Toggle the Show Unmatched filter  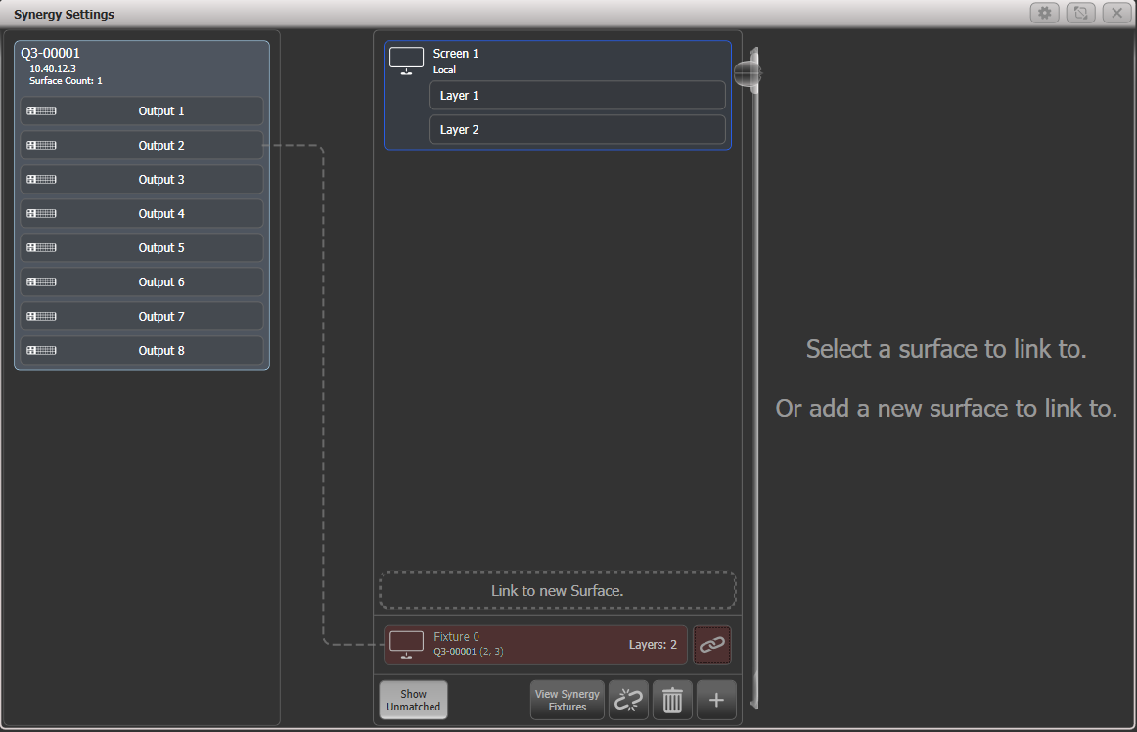point(413,700)
